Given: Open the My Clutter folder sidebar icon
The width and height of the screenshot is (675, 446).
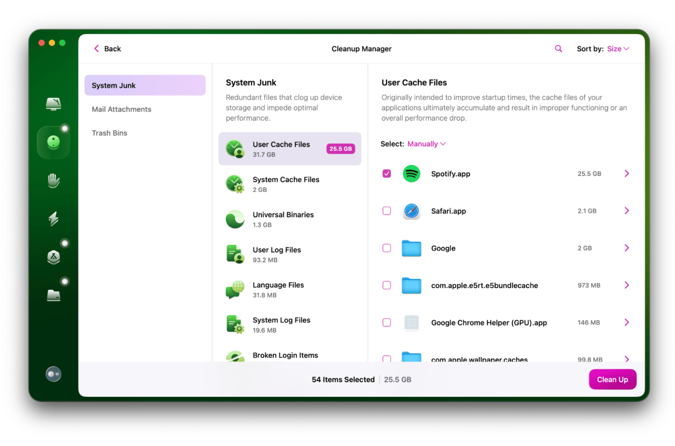Looking at the screenshot, I should click(53, 295).
